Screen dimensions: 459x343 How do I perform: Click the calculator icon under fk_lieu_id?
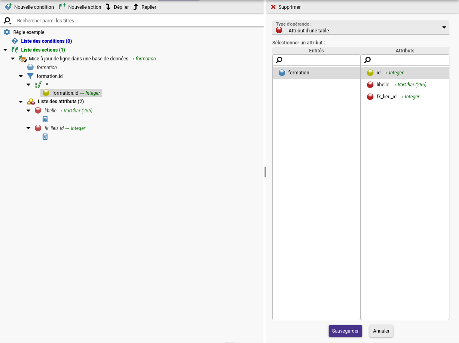(x=45, y=137)
